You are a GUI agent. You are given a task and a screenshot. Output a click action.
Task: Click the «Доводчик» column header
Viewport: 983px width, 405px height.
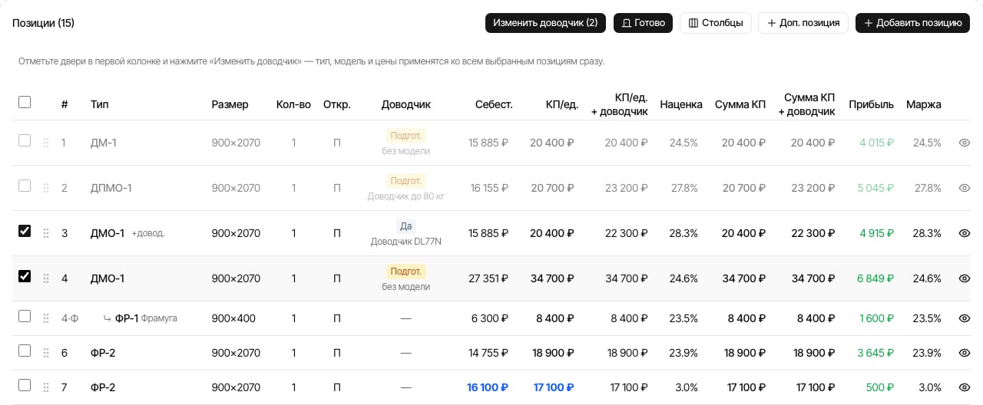[x=406, y=104]
